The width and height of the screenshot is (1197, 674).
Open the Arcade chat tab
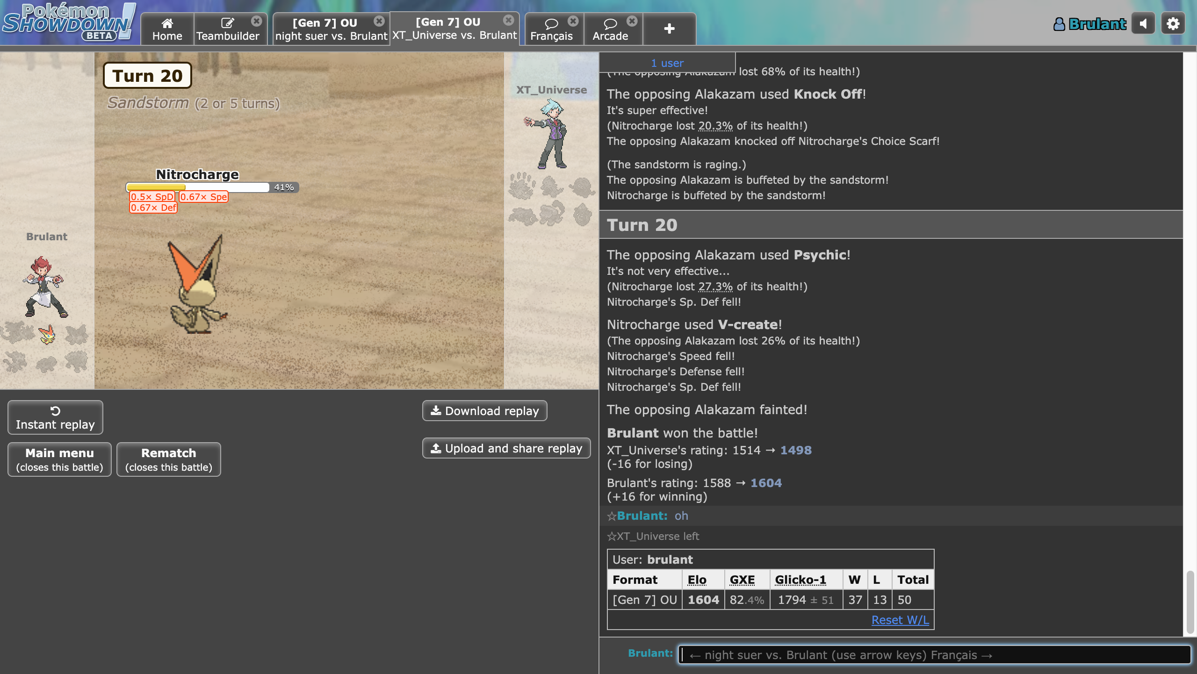611,29
